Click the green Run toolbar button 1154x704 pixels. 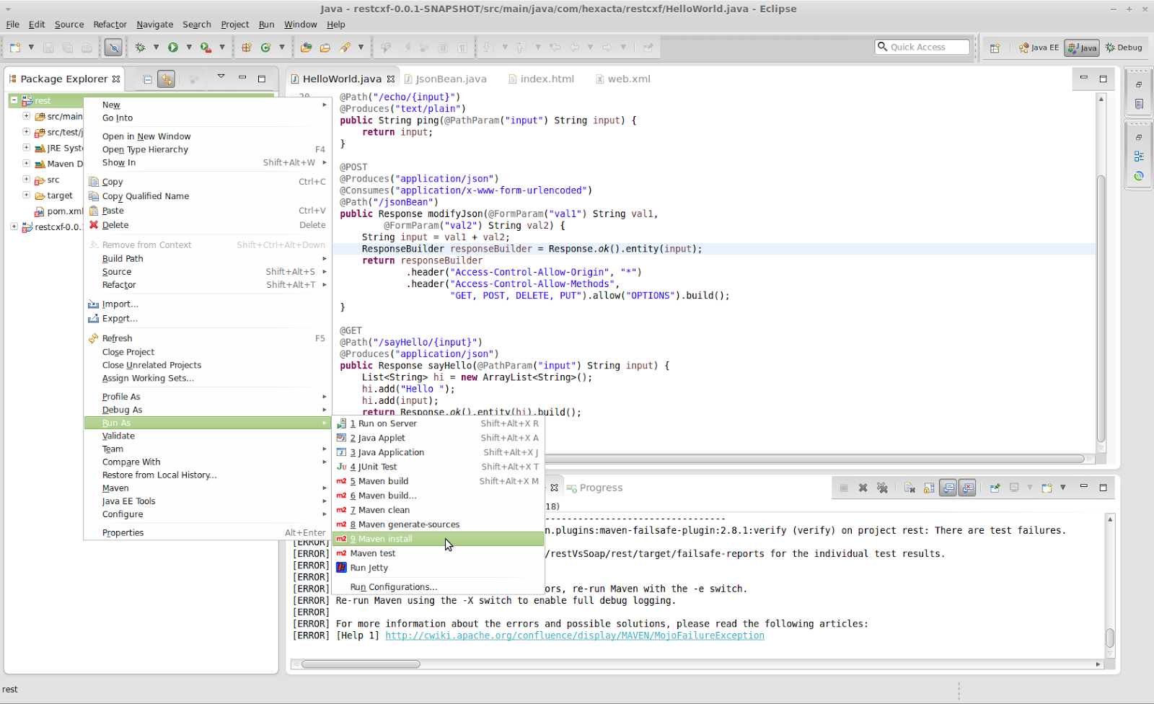pyautogui.click(x=173, y=48)
